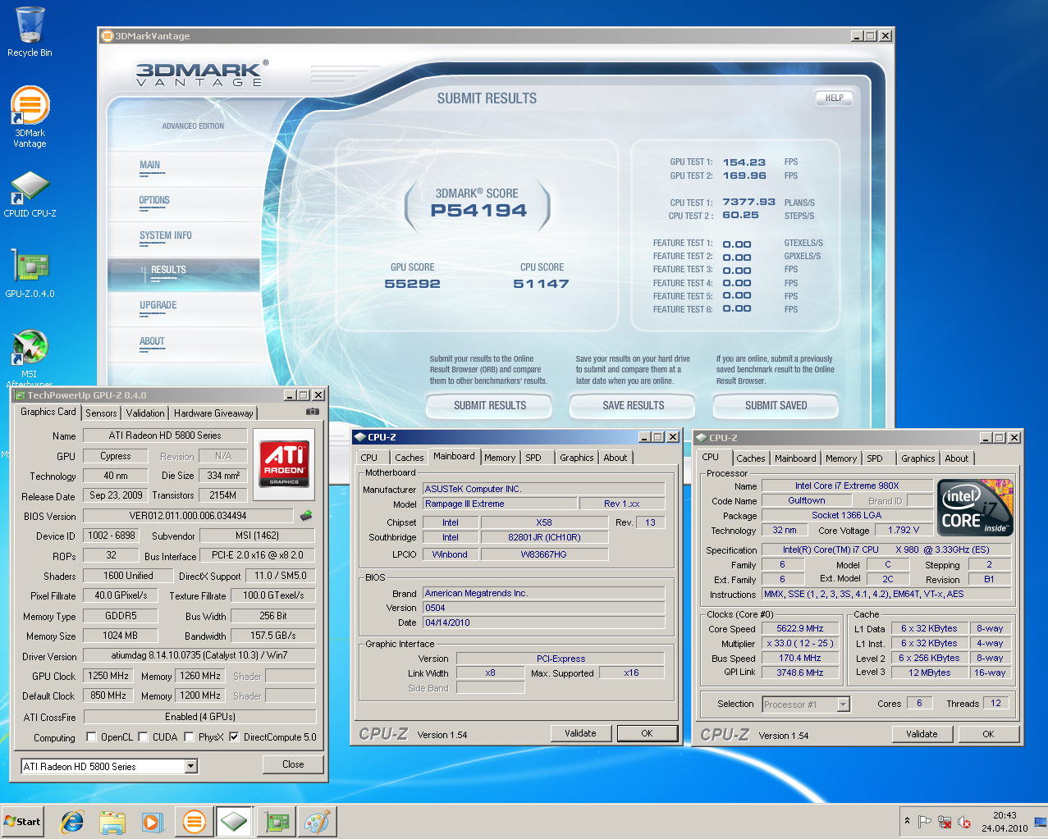
Task: Click the Show desktop tray icon
Action: (1041, 822)
